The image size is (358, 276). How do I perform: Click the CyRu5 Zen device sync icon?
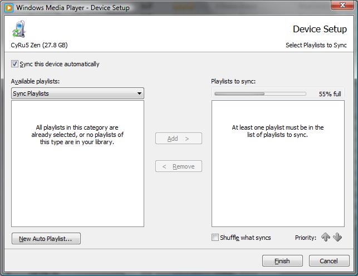click(19, 29)
